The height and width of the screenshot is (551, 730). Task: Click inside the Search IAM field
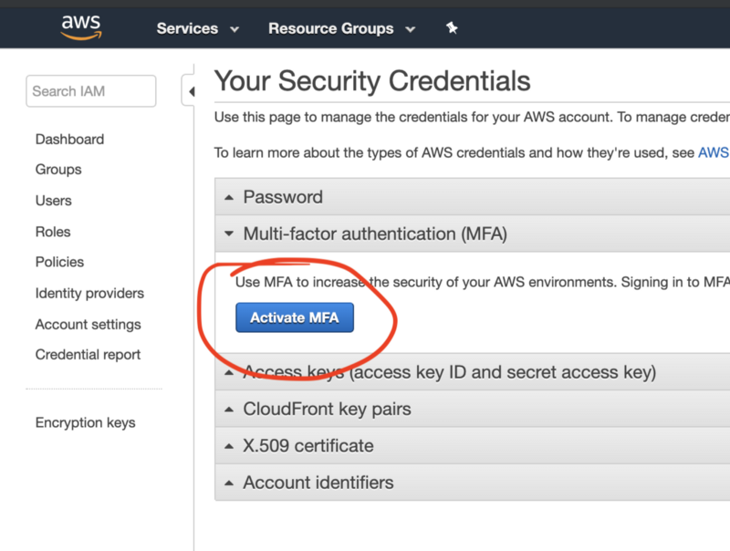point(90,91)
